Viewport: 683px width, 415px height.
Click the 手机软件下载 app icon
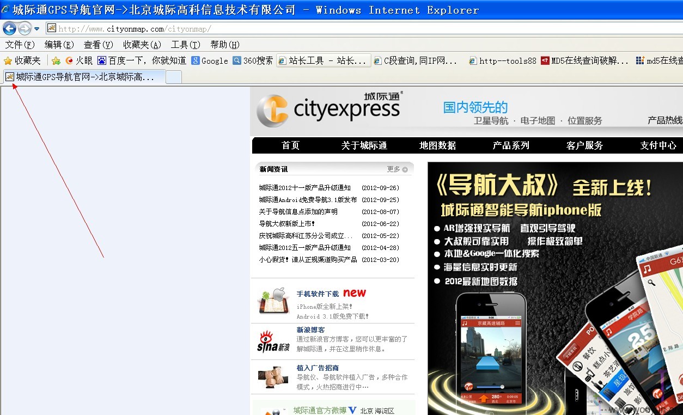click(273, 301)
